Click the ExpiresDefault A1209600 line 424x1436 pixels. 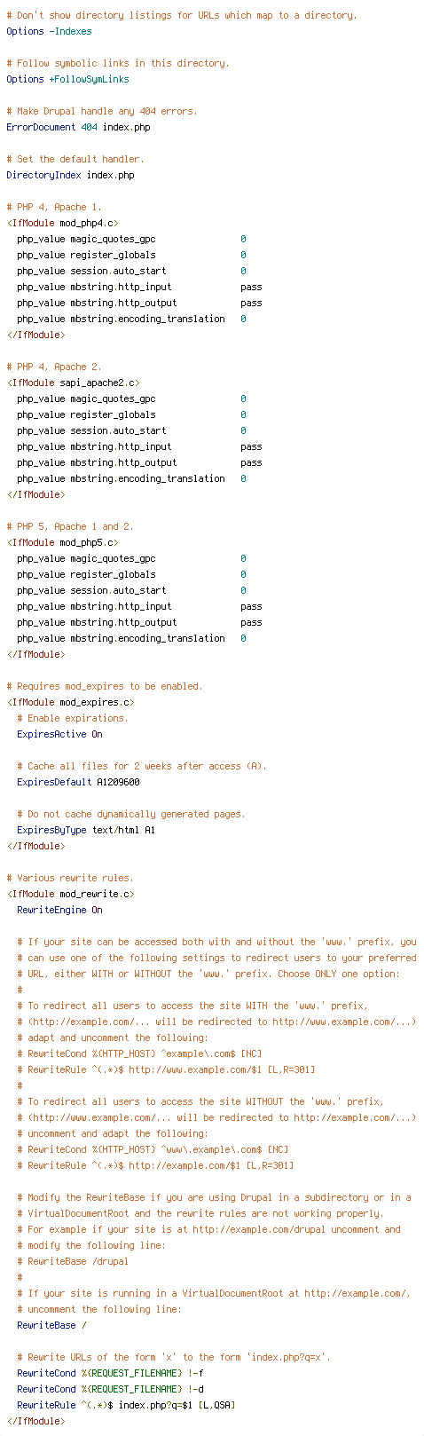[78, 782]
